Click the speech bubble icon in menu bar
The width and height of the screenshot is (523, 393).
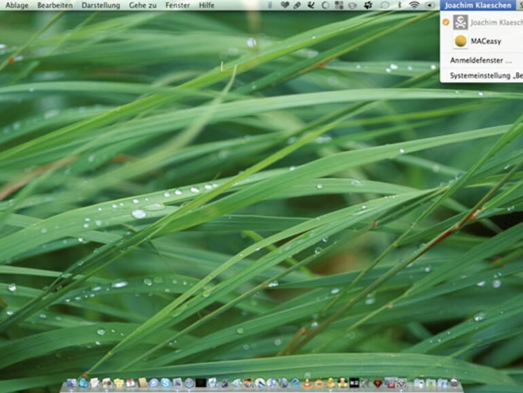point(385,5)
